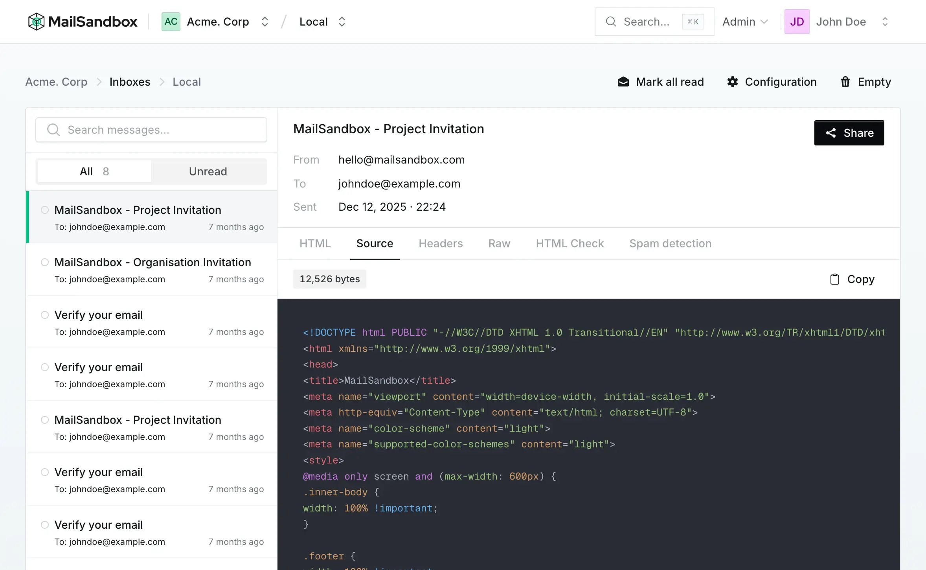This screenshot has height=570, width=926.
Task: Toggle read circle on first Verify your email
Action: 45,315
